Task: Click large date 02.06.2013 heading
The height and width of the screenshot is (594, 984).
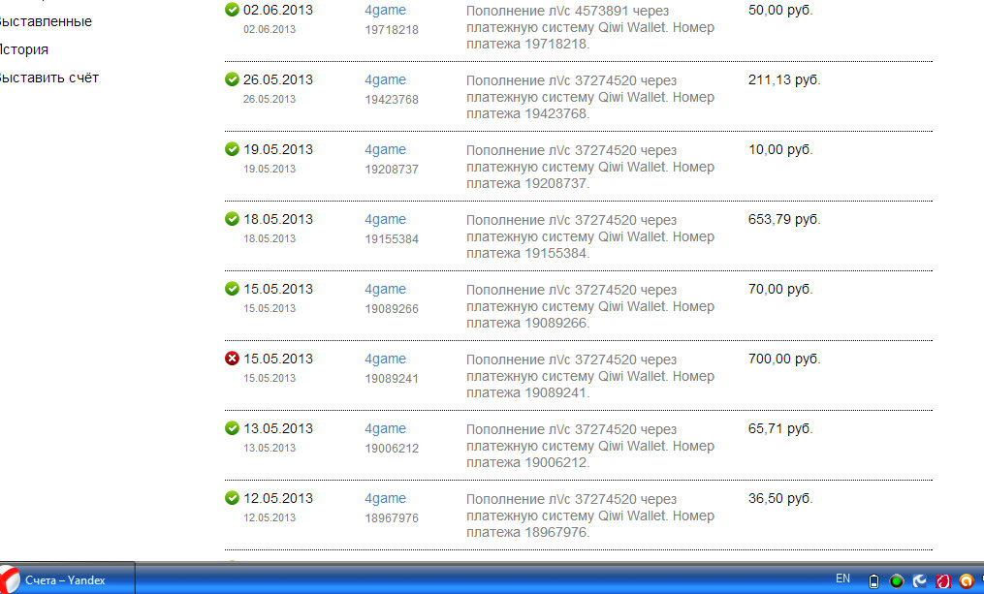Action: [278, 10]
